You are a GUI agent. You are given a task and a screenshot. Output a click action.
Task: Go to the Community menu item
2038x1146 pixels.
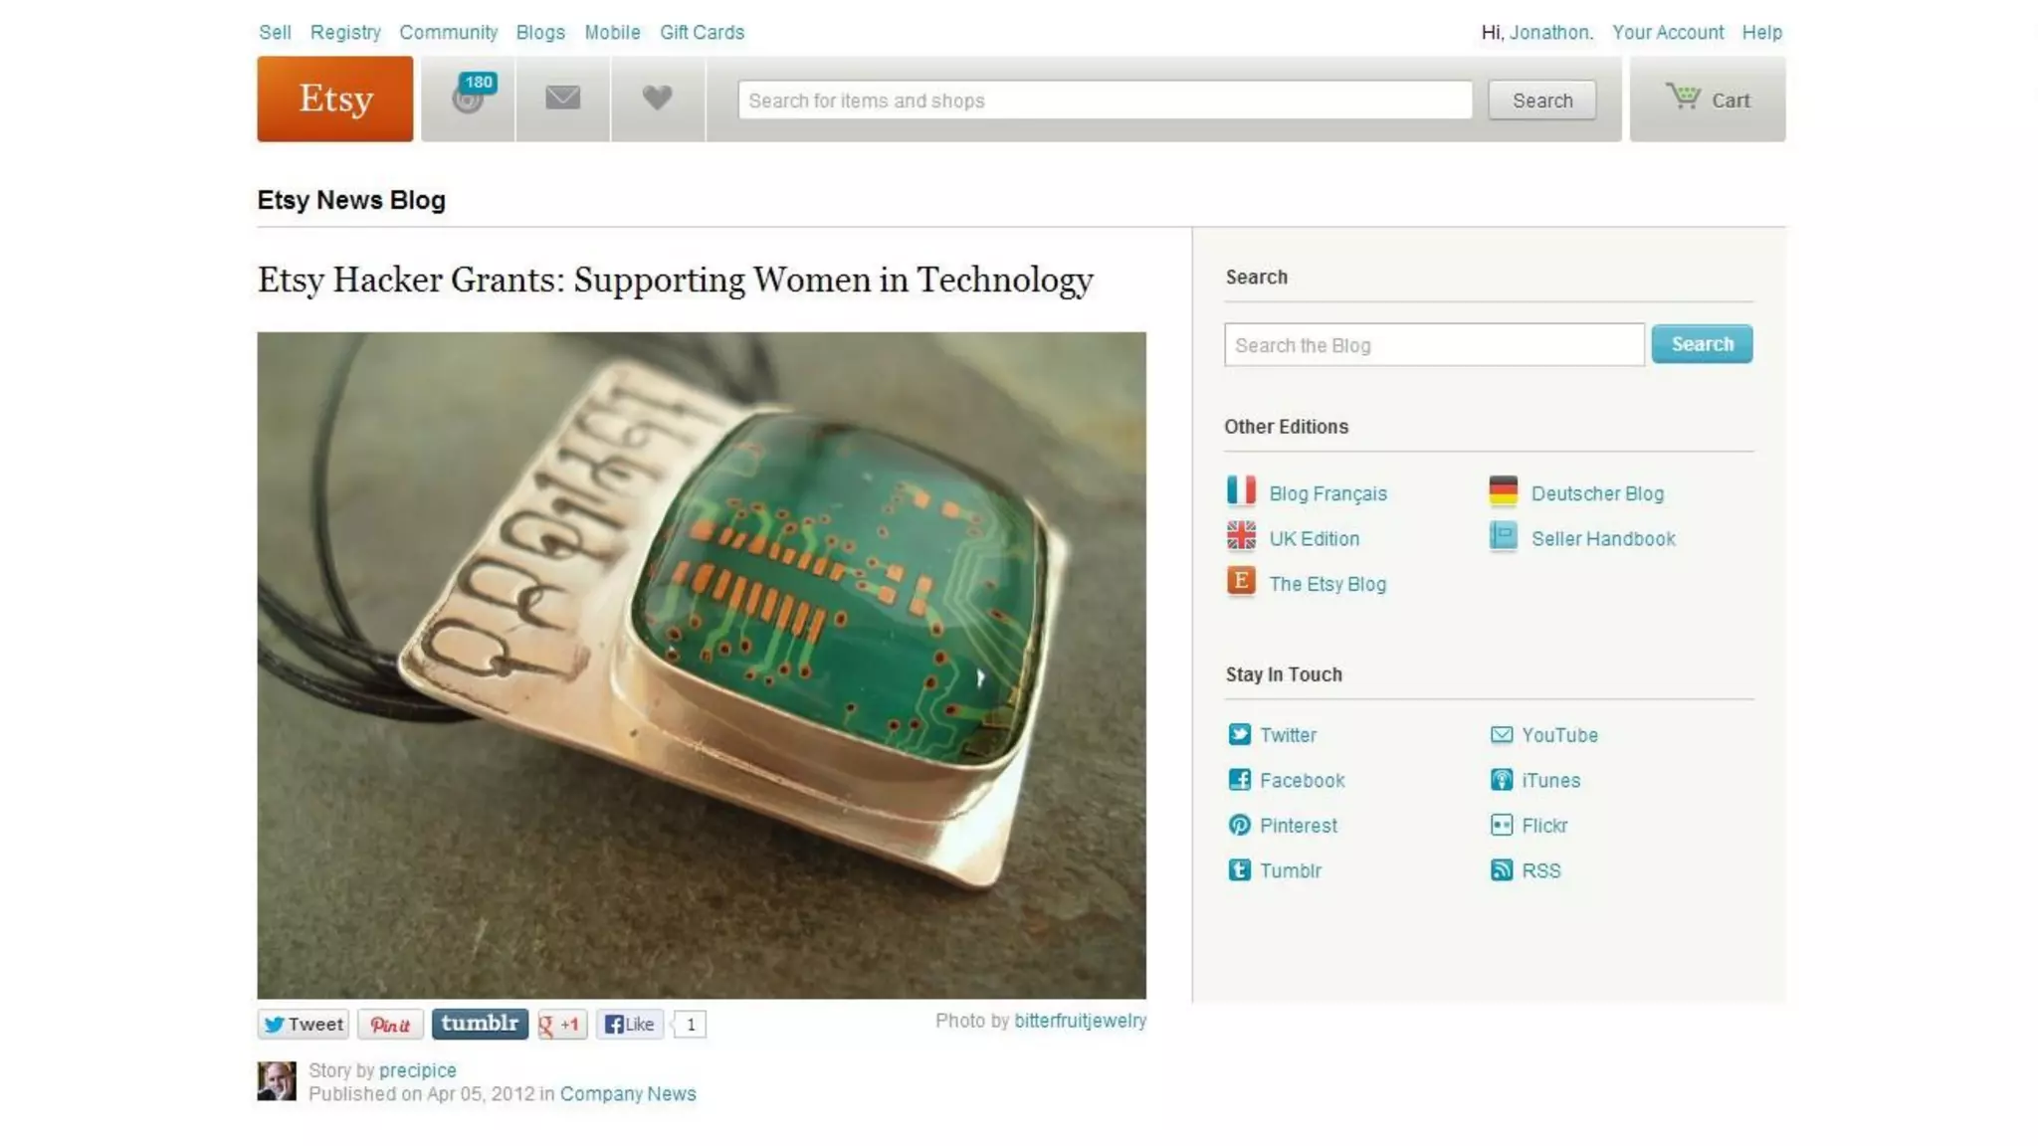pyautogui.click(x=449, y=32)
